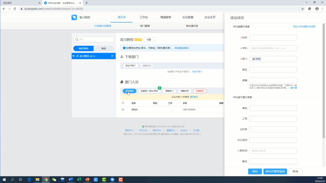Open Chrome's three-dot menu

322,9
